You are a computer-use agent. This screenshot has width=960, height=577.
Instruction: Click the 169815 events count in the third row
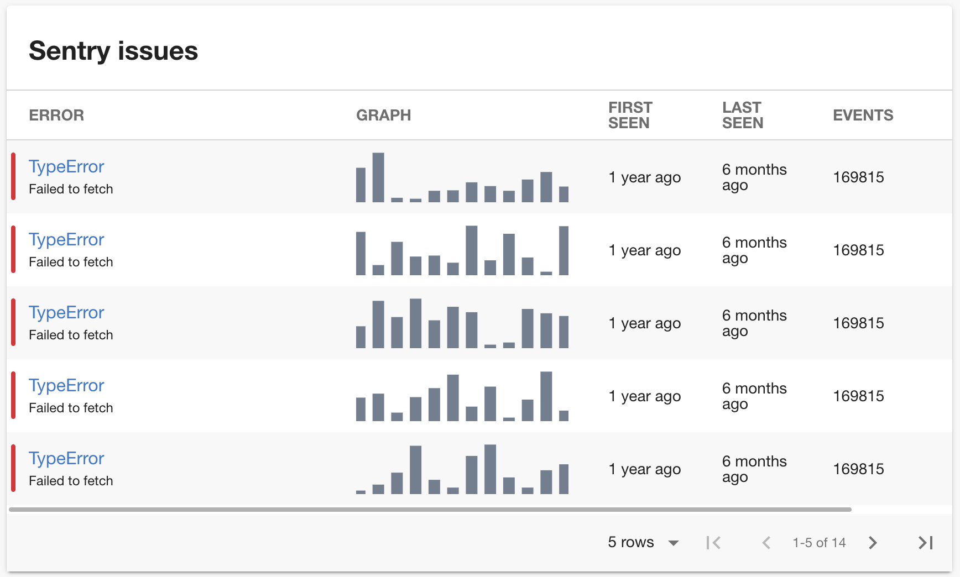[859, 323]
